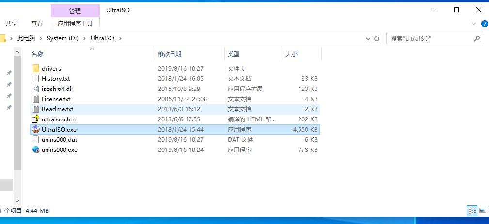Select the isoshl64.dll file icon
The width and height of the screenshot is (489, 224).
pos(36,89)
